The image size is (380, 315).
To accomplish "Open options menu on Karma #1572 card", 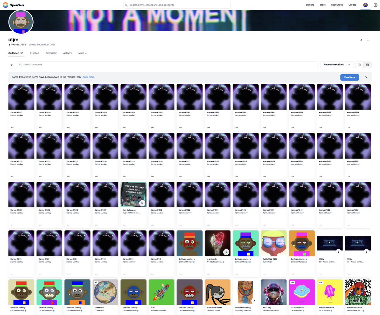I will click(x=152, y=225).
